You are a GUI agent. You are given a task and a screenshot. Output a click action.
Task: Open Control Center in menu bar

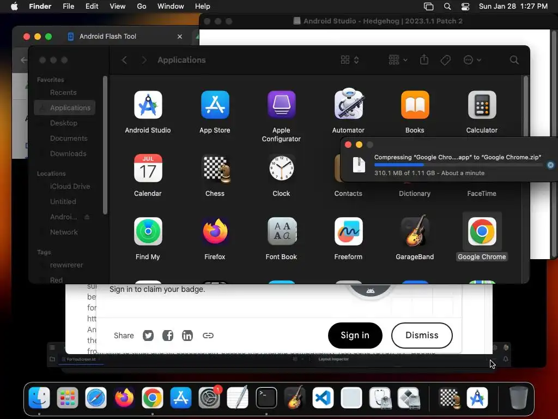click(465, 7)
